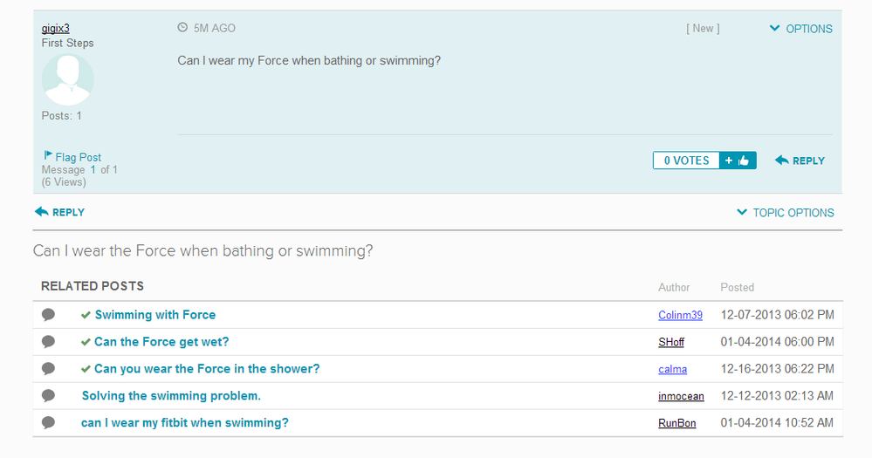Open the Can the Force get wet post
This screenshot has height=458, width=872.
[x=161, y=341]
